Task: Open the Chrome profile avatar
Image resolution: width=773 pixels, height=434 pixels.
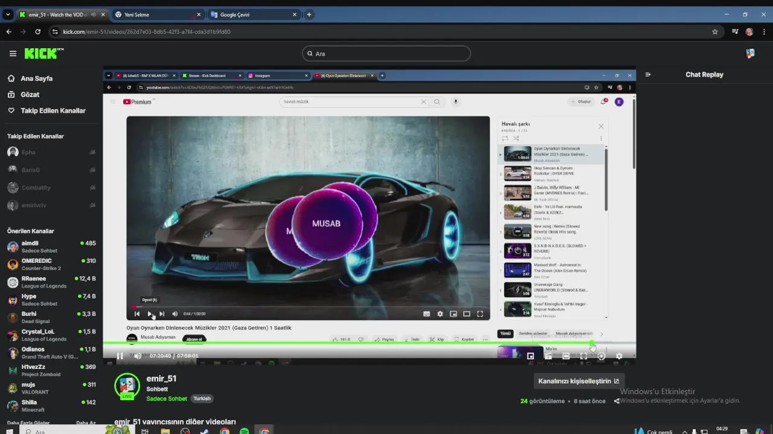Action: (x=749, y=31)
